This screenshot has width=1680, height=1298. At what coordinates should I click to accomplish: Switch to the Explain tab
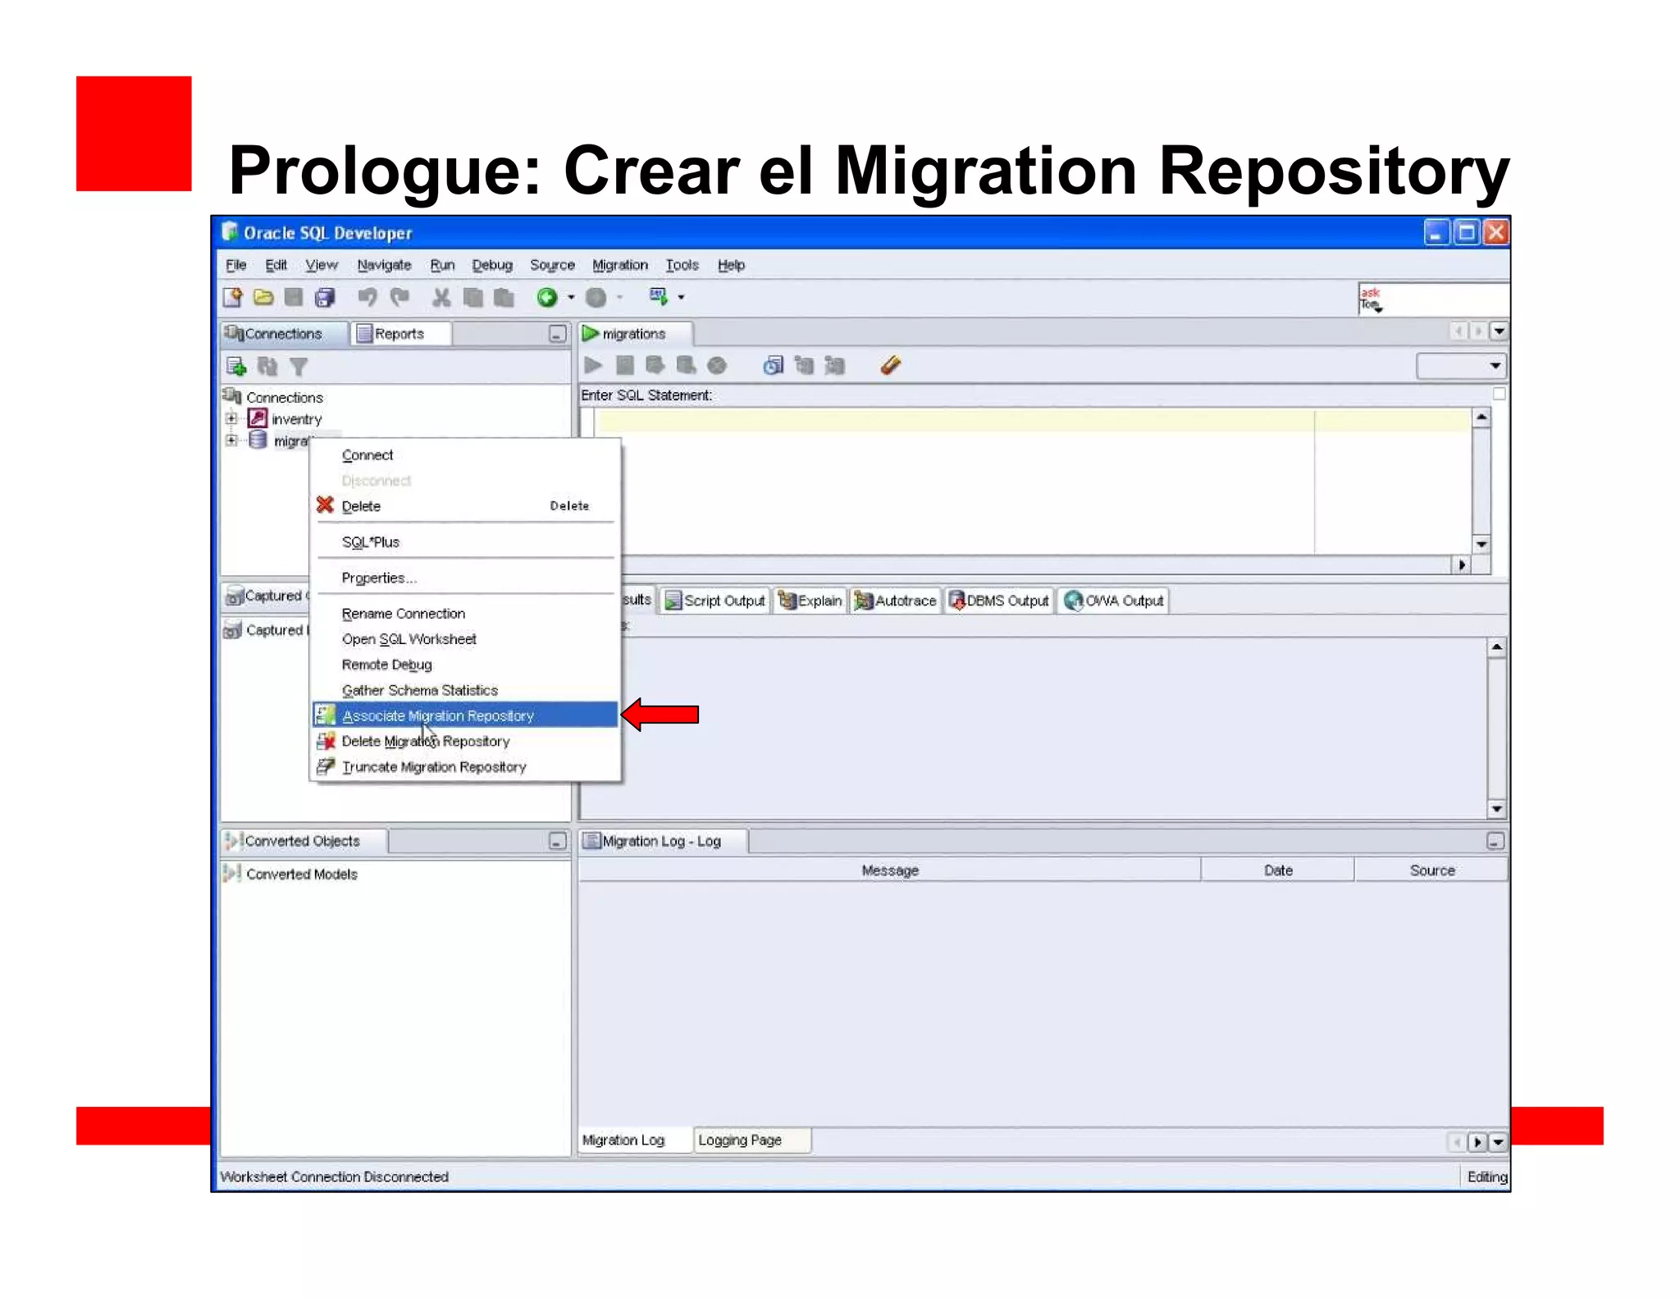[810, 601]
